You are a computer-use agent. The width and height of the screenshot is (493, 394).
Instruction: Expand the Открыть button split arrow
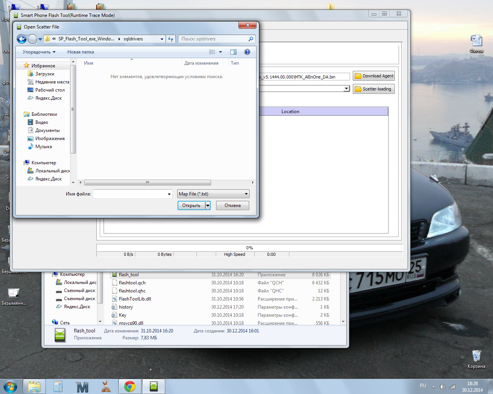pyautogui.click(x=208, y=205)
